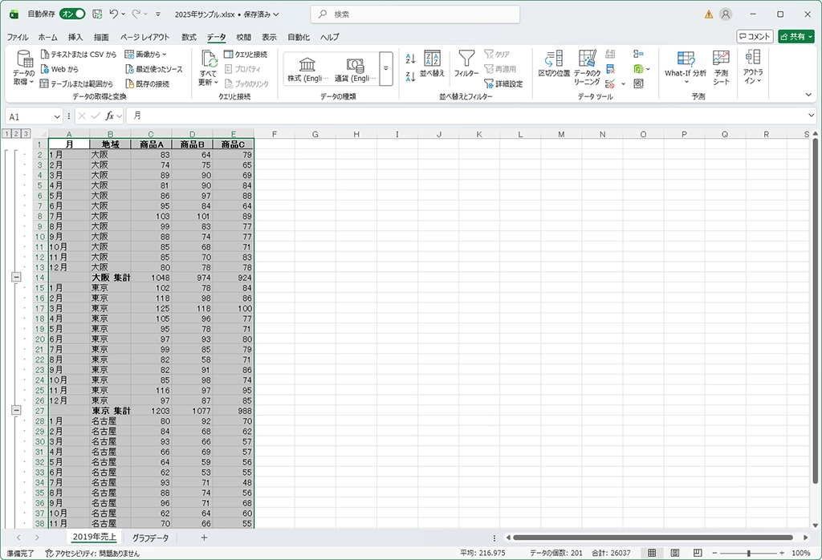Open the Name Box dropdown arrow
The width and height of the screenshot is (822, 560).
pos(57,116)
